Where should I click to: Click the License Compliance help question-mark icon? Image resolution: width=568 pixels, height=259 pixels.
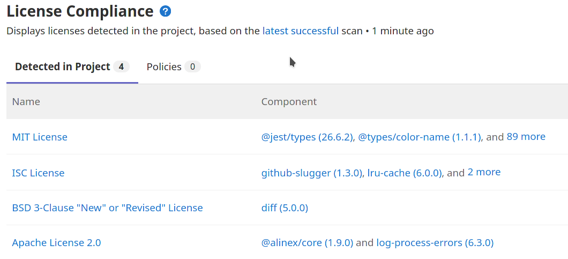pyautogui.click(x=165, y=11)
